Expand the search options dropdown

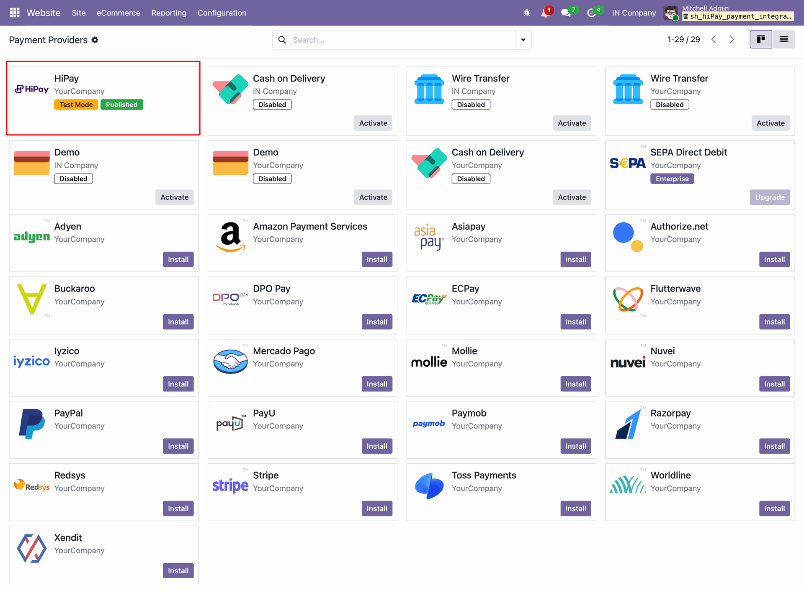click(x=523, y=40)
